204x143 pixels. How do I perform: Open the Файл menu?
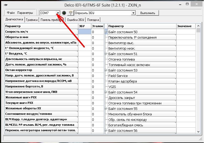(11, 13)
